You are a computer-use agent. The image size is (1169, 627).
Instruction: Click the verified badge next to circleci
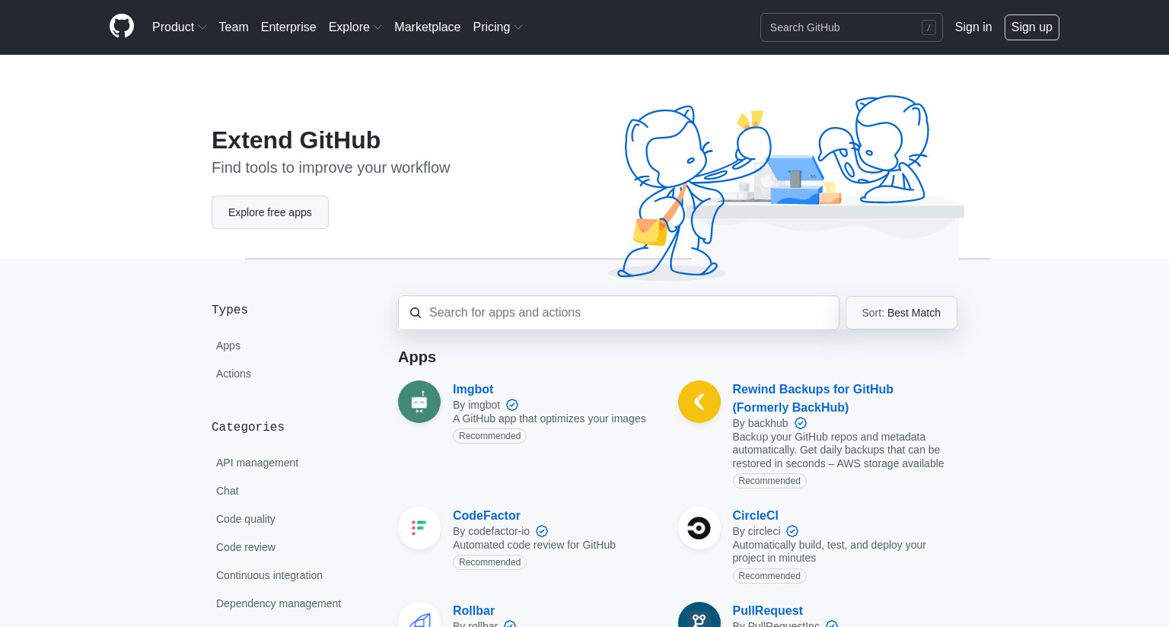point(792,531)
